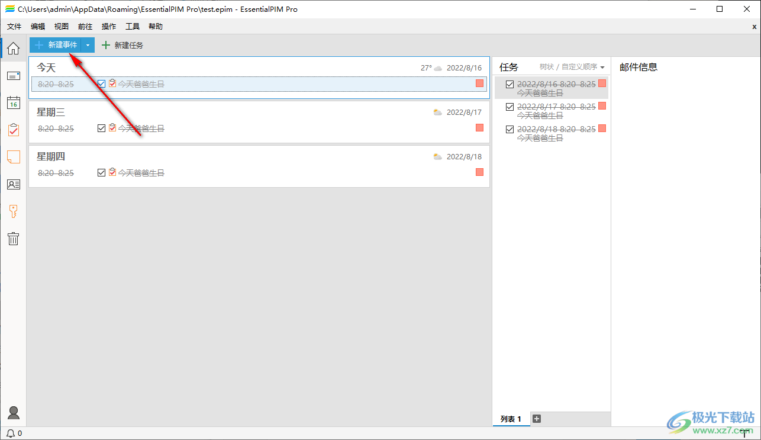Select today's 今天爸爸生日 event title
Image resolution: width=761 pixels, height=440 pixels.
(141, 84)
